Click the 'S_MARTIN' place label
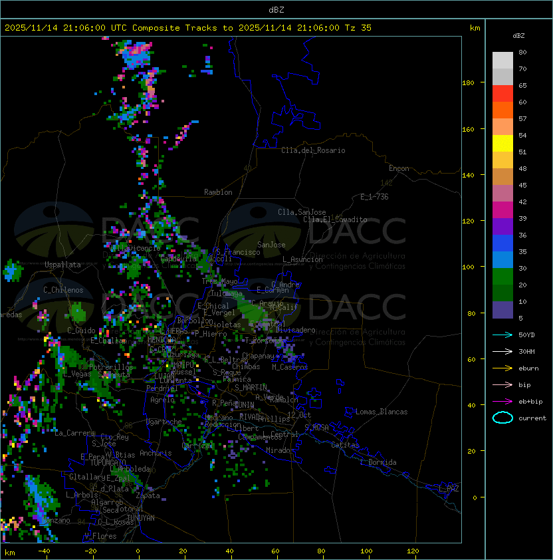553x560 pixels. tap(251, 387)
